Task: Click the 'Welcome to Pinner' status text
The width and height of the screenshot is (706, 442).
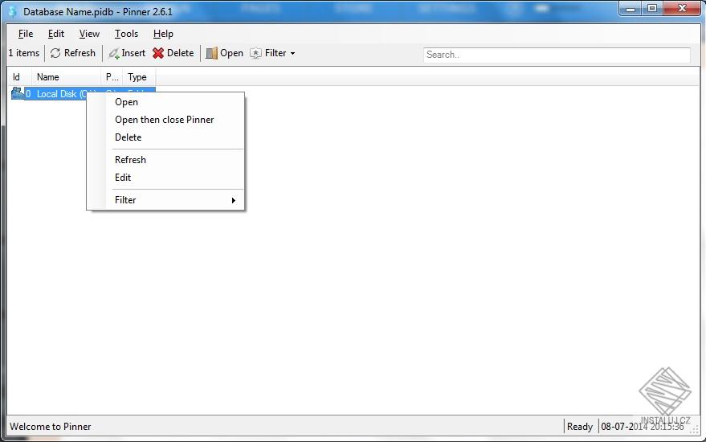Action: [x=51, y=426]
